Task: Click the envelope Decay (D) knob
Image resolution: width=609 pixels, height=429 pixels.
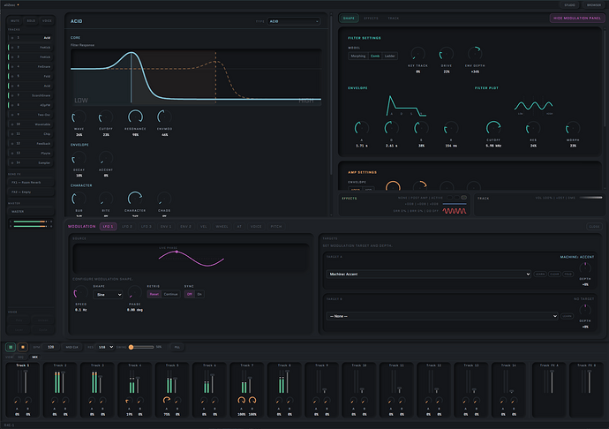Action: click(391, 128)
